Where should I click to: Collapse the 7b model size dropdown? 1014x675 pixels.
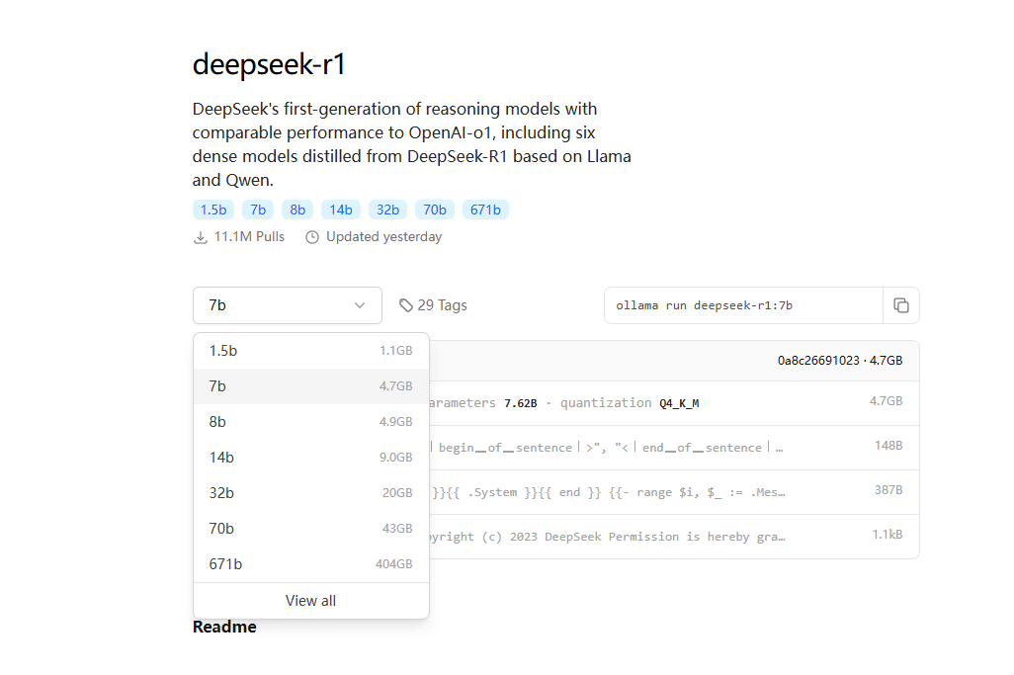[x=288, y=305]
